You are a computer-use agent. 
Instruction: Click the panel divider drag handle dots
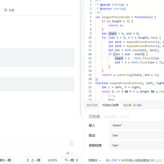click(83, 64)
